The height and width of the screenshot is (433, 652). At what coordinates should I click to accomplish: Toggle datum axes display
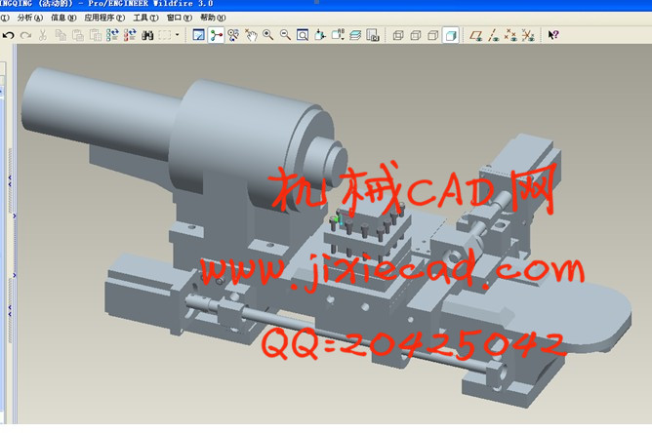[x=493, y=35]
